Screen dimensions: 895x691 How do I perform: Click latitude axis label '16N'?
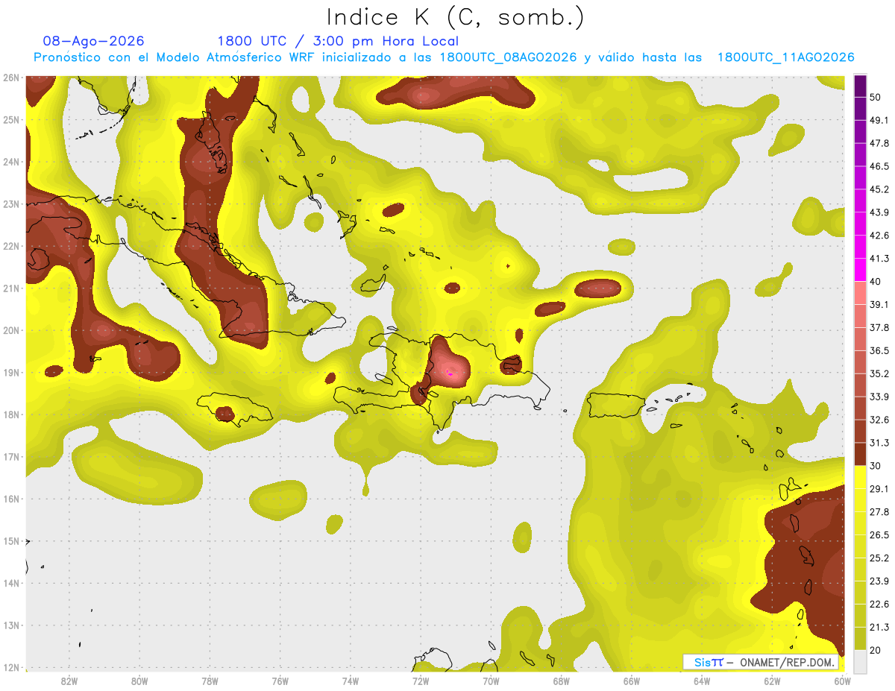click(x=11, y=499)
